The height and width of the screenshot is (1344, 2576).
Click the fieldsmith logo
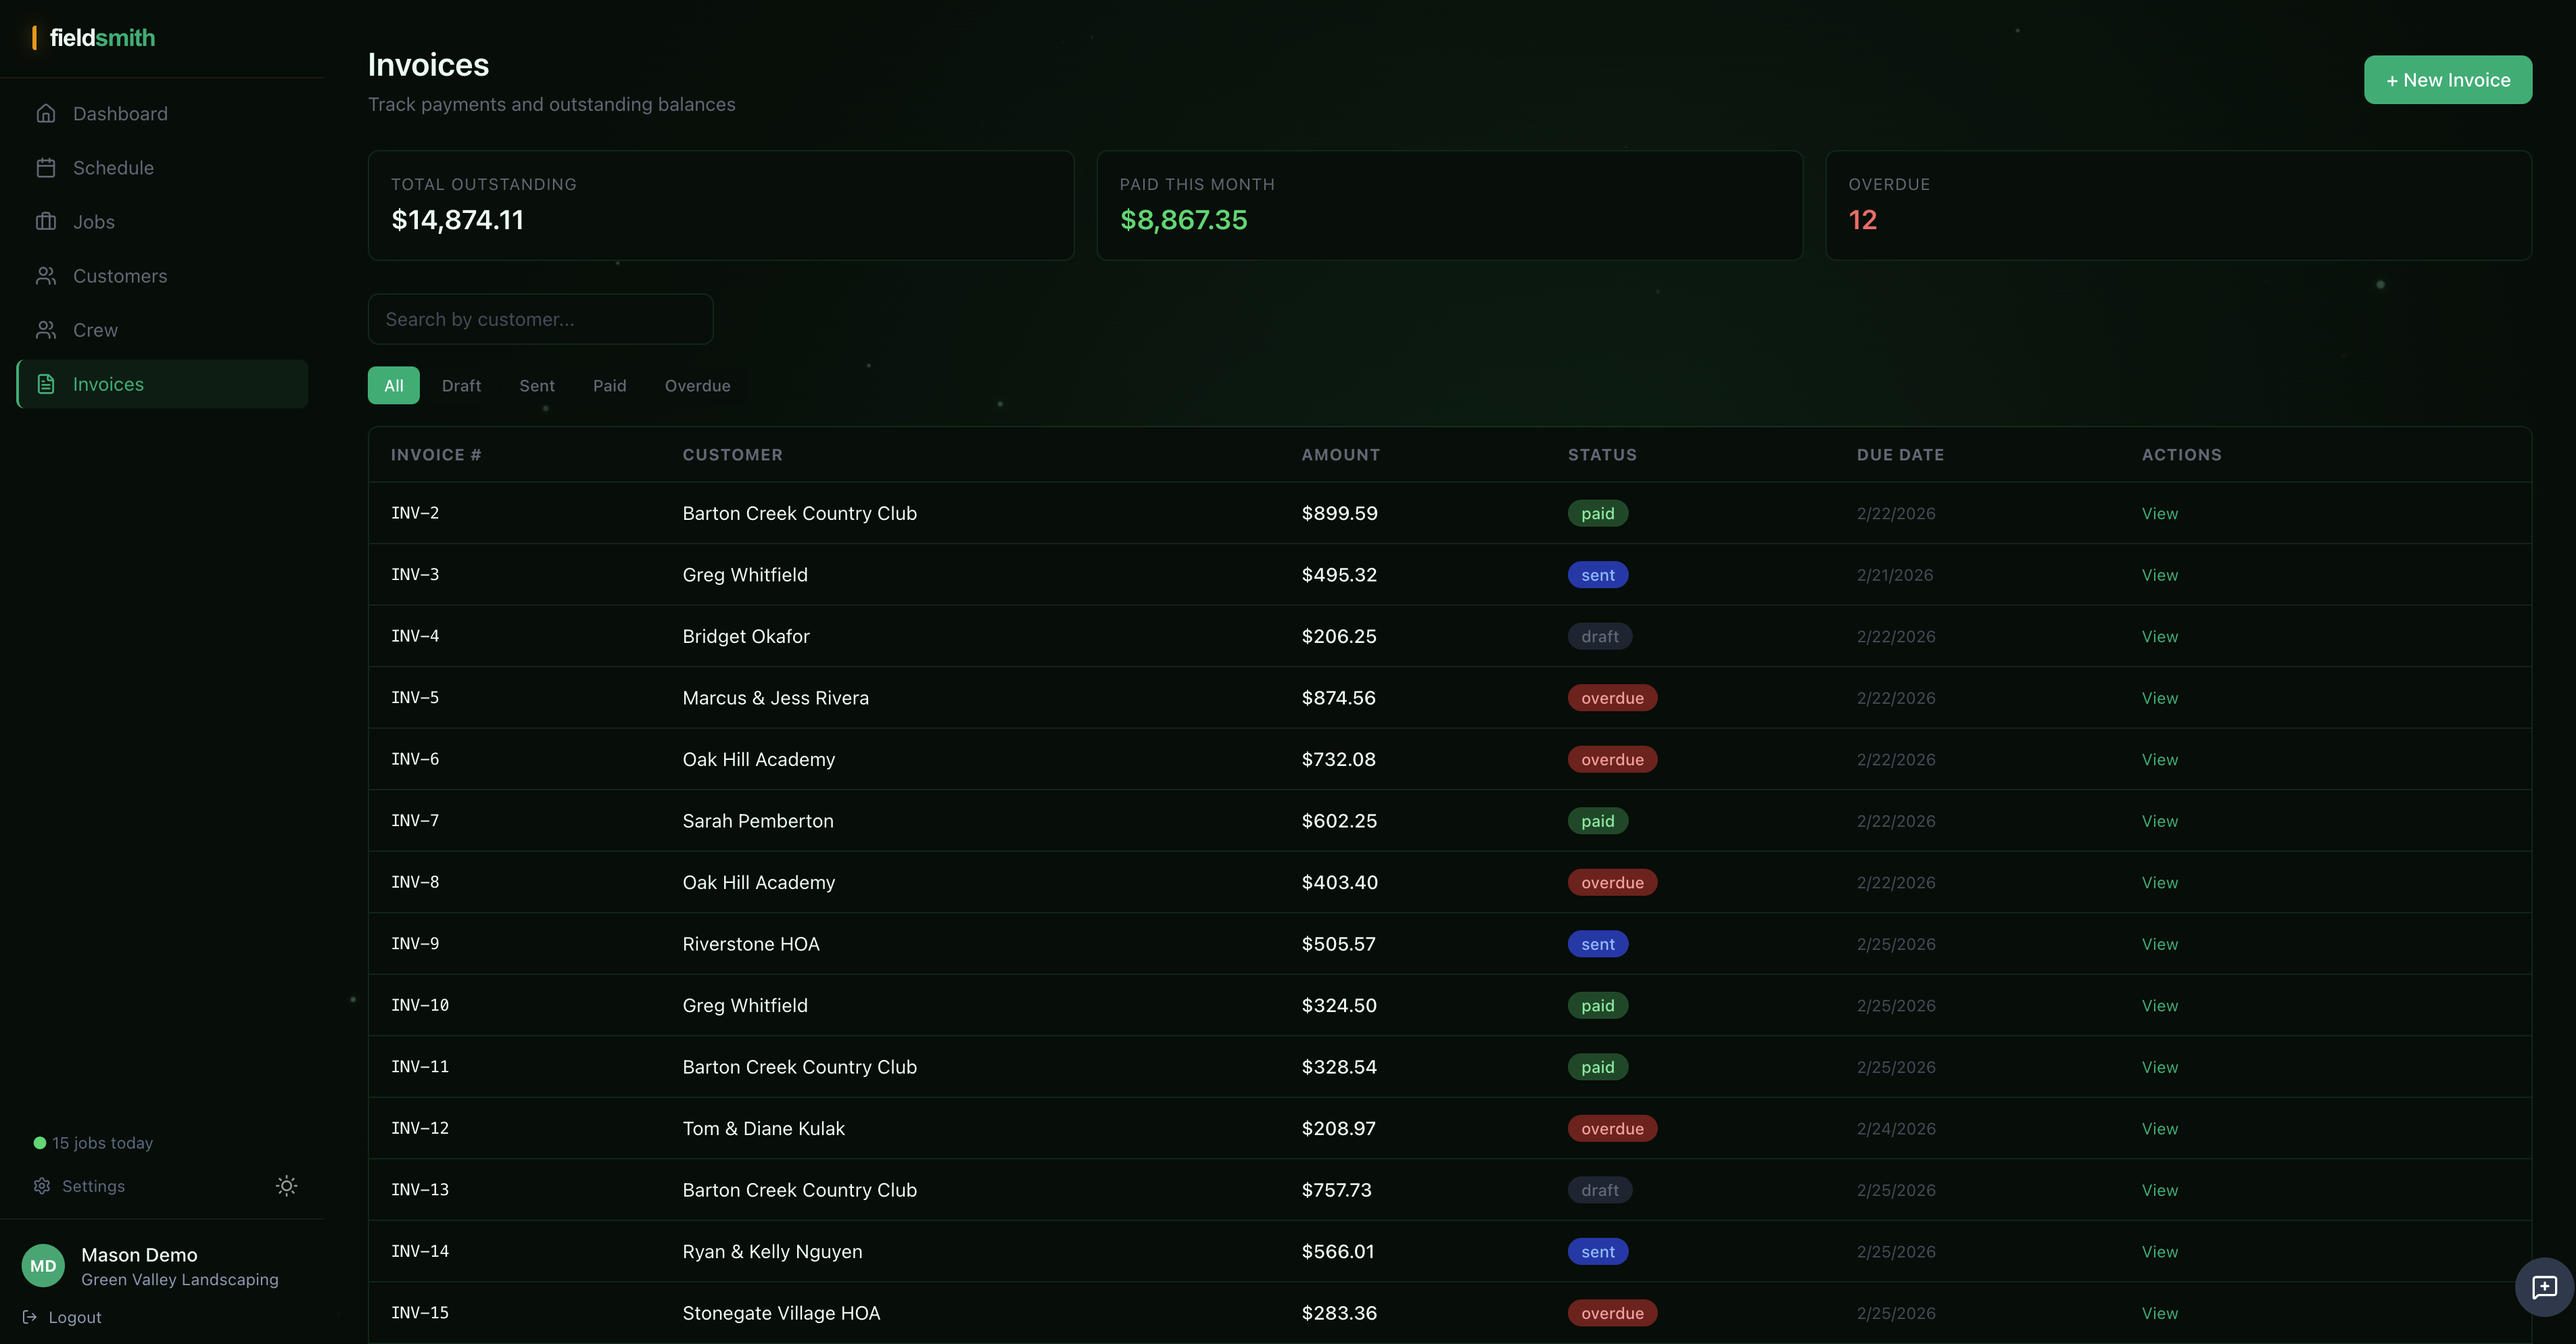click(x=94, y=38)
